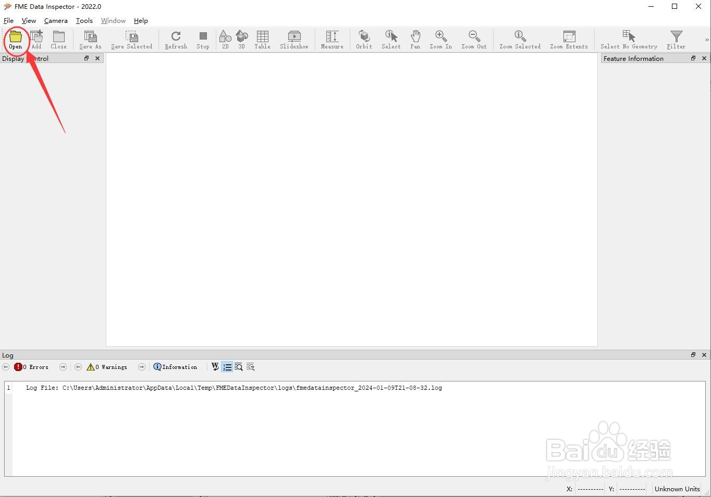Maximize the FME Data Inspector window
711x497 pixels.
point(675,6)
